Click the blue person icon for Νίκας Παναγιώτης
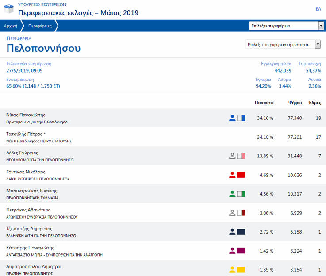The height and width of the screenshot is (276, 326). [232, 118]
